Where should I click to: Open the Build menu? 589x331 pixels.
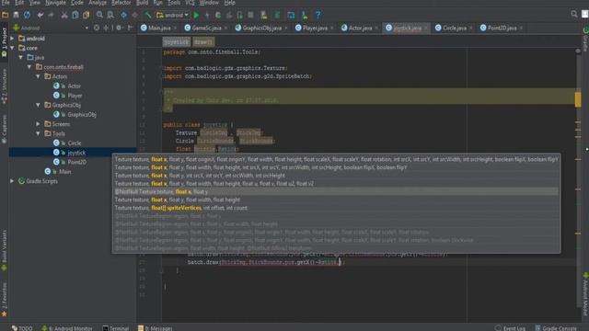pyautogui.click(x=142, y=3)
